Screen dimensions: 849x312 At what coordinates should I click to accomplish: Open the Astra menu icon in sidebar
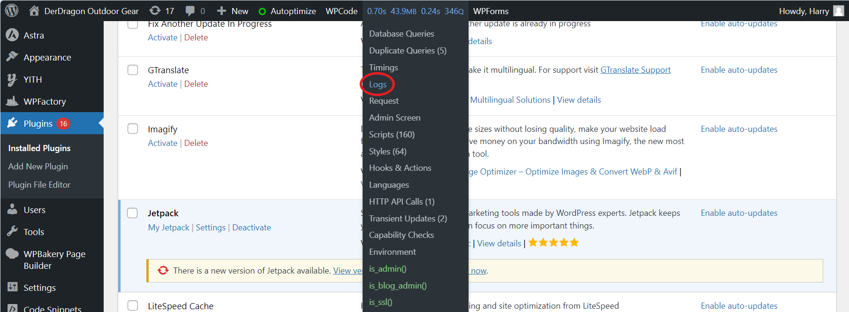point(12,35)
